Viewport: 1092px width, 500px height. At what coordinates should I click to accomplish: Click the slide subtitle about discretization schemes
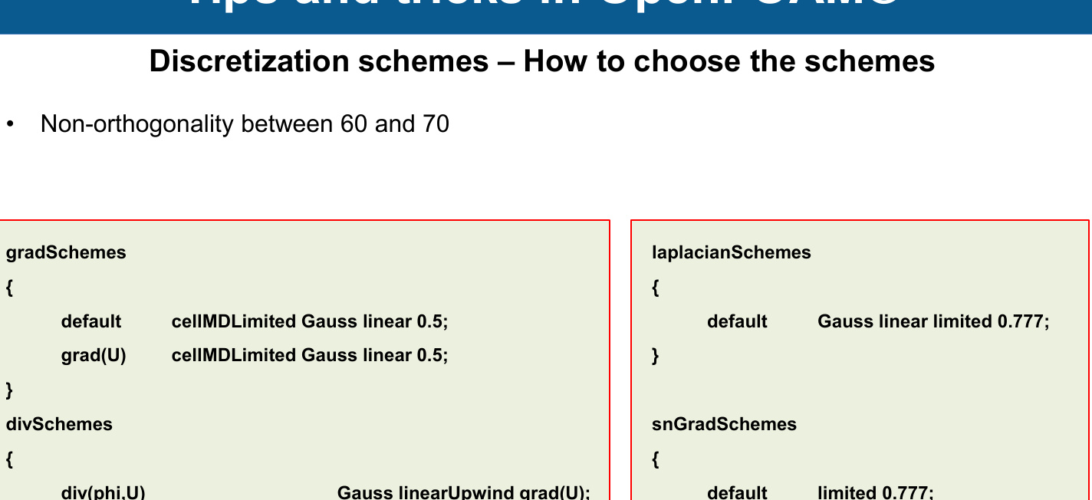pyautogui.click(x=542, y=61)
